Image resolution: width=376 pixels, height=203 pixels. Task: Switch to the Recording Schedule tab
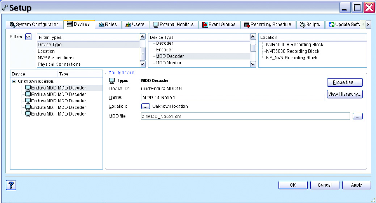pyautogui.click(x=268, y=24)
